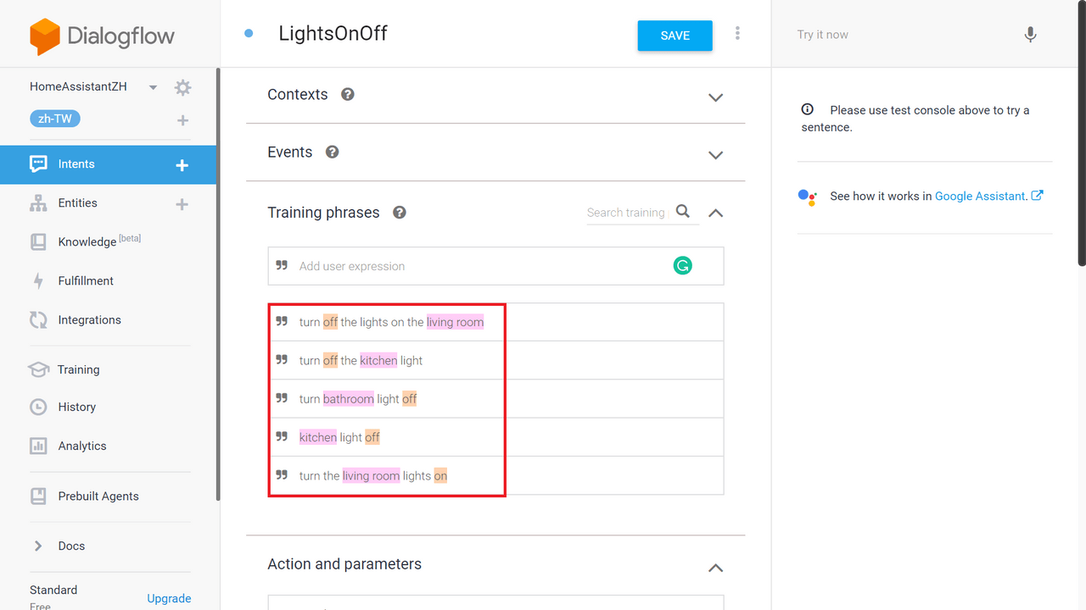
Task: Click the Add user expression field
Action: [x=495, y=266]
